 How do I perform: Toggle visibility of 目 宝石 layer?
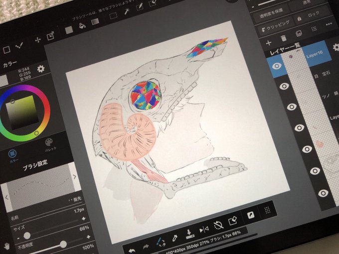coord(284,86)
